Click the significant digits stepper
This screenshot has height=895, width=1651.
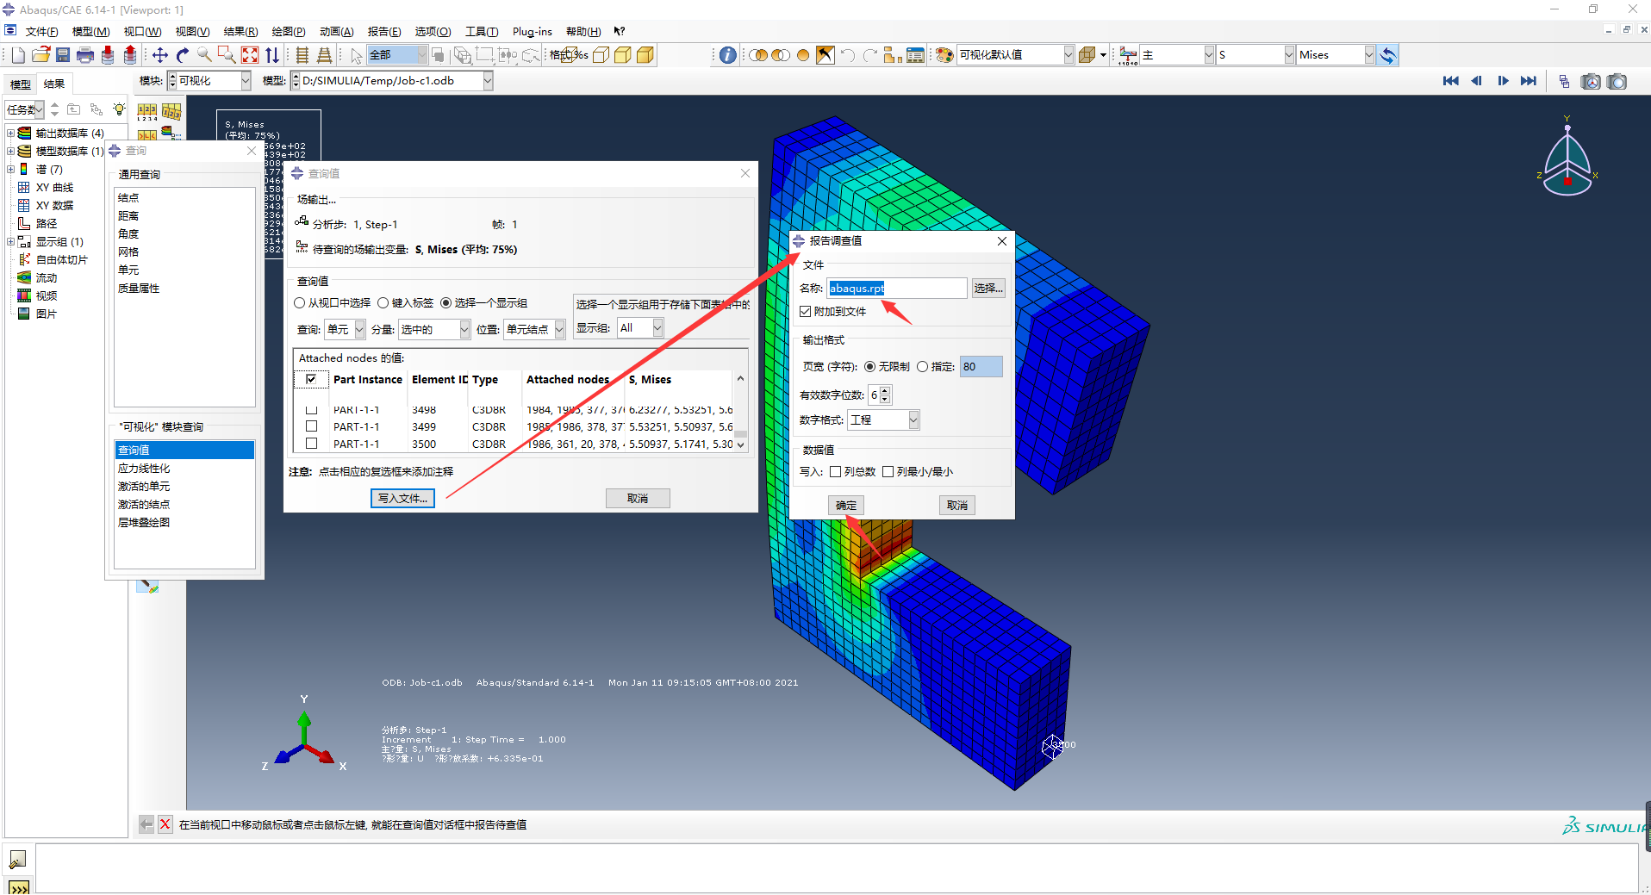click(x=885, y=395)
